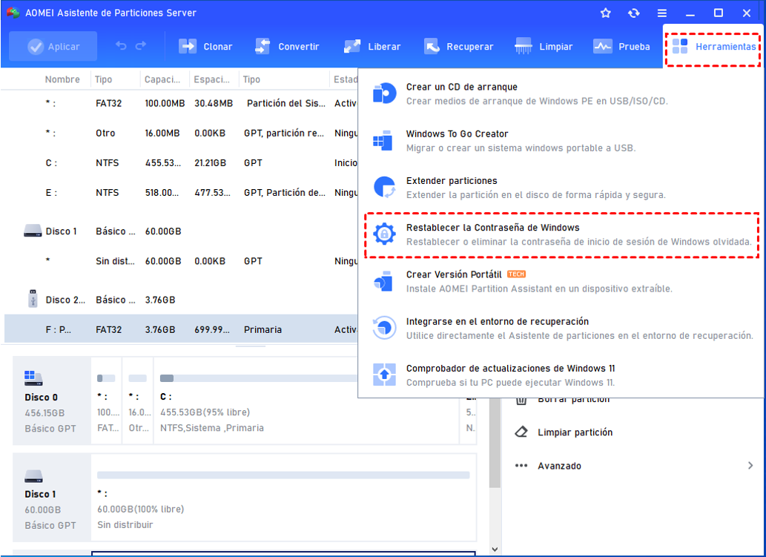Select the F: FAT32 3.76GB row

[181, 329]
